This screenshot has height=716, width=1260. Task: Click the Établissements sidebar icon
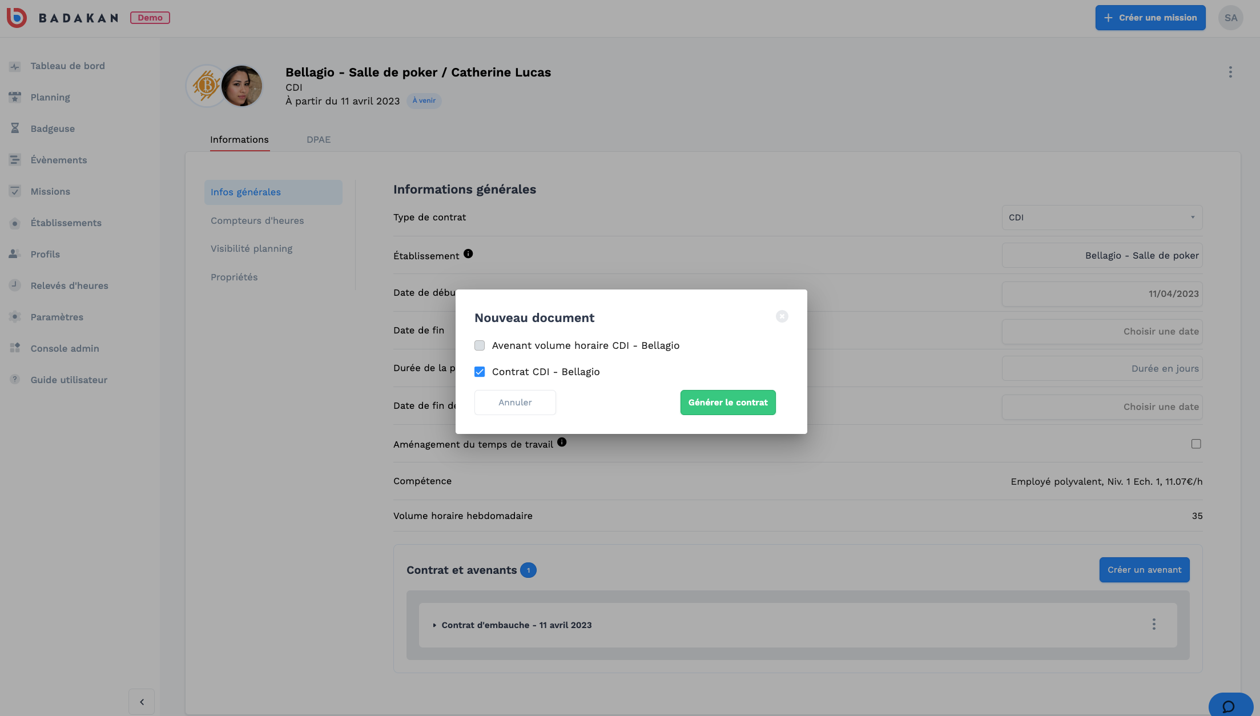coord(15,223)
